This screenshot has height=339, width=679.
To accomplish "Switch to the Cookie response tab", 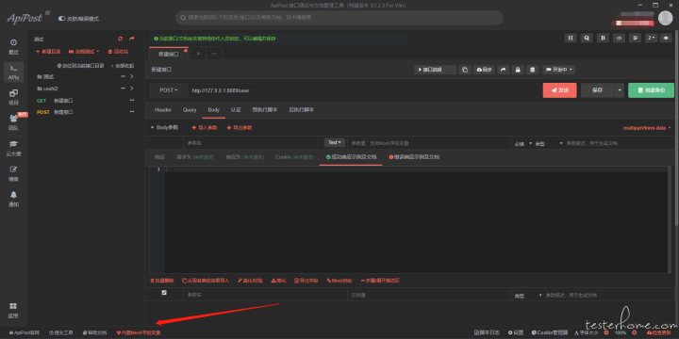I will click(x=293, y=157).
